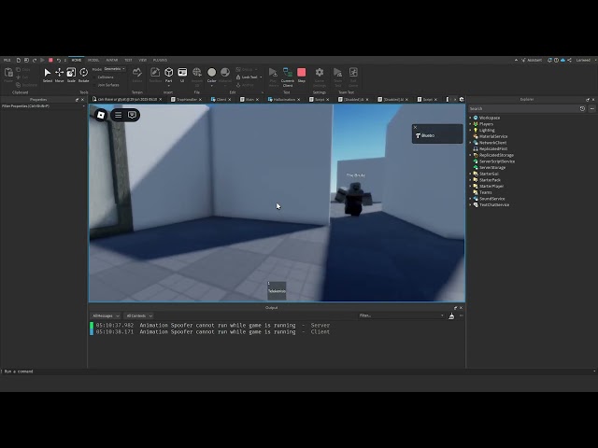Pick the Color swatch circle
Screen dimensions: 598x448
coord(212,72)
